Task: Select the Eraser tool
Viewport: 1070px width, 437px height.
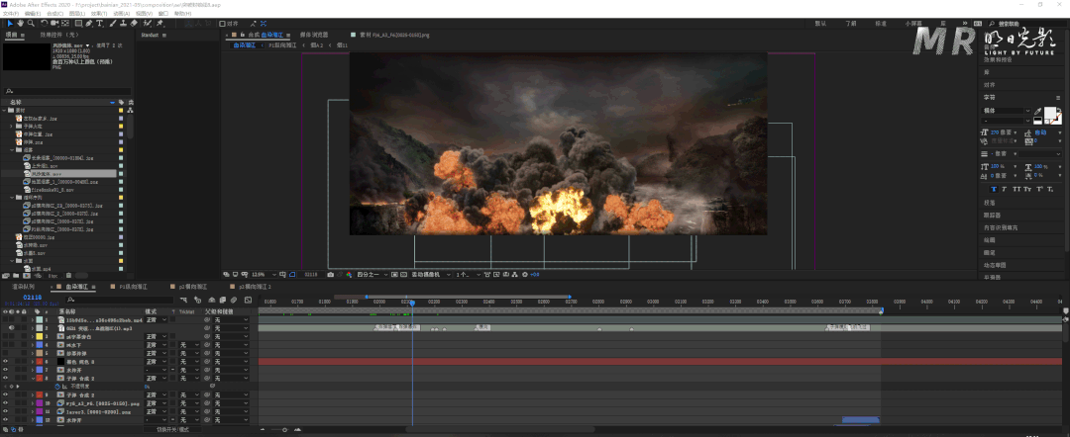Action: pyautogui.click(x=134, y=23)
